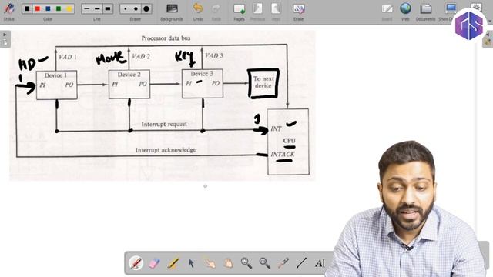
Task: Select the Zoom in magnifier
Action: click(246, 263)
